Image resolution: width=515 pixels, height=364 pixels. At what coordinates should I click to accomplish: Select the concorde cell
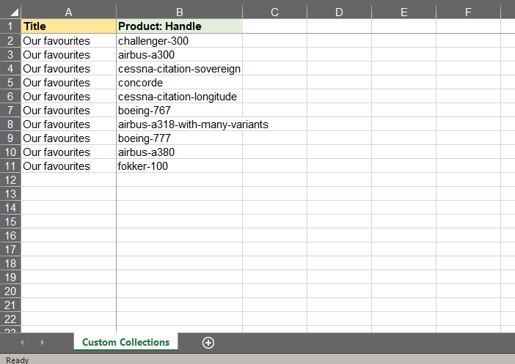179,83
